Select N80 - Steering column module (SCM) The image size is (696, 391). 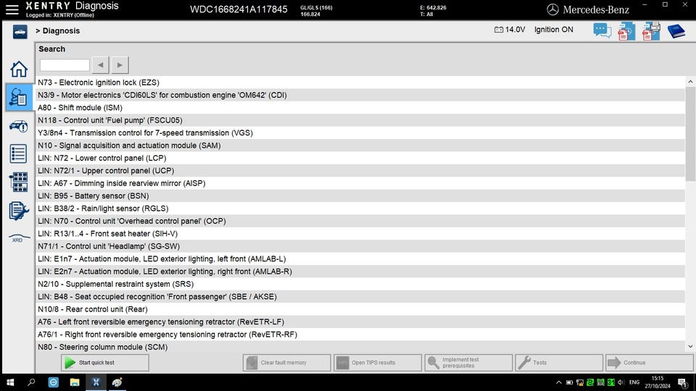[x=360, y=347]
